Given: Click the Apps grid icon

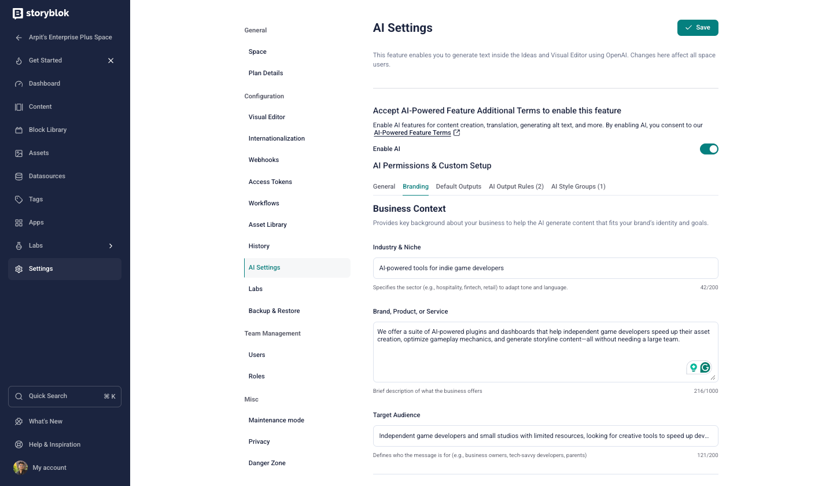Looking at the screenshot, I should (19, 223).
